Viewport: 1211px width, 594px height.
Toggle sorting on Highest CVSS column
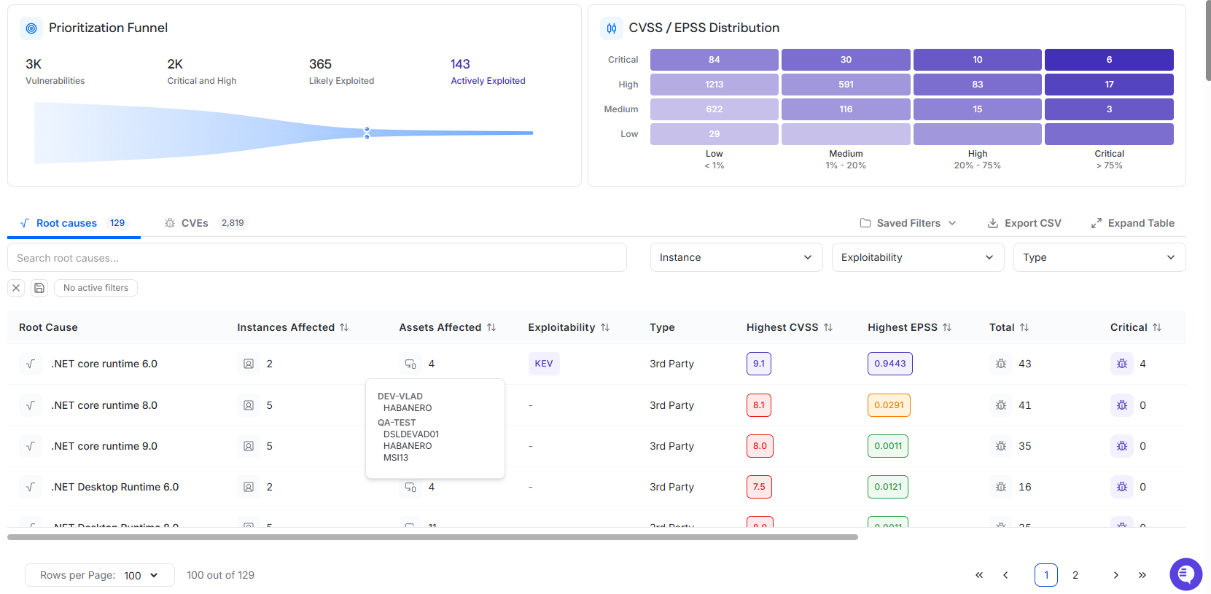point(828,328)
